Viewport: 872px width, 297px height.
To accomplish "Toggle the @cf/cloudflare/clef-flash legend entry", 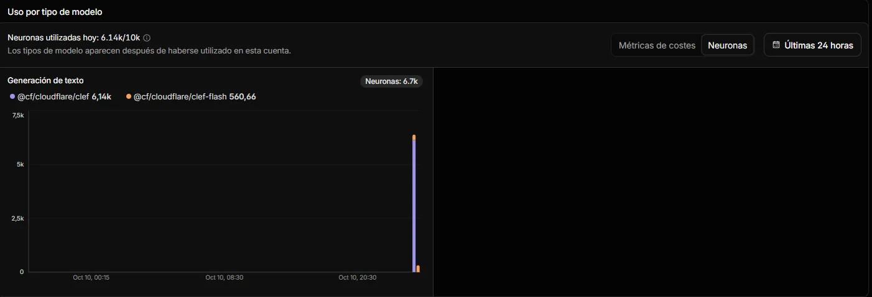I will (x=191, y=96).
